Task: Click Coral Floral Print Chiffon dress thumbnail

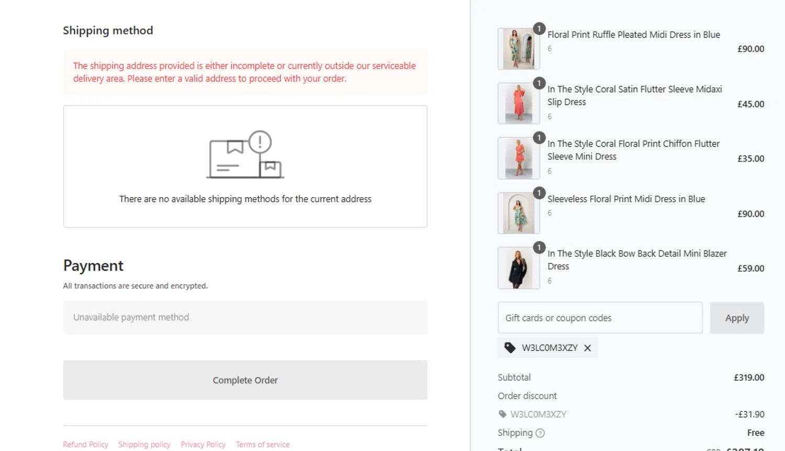Action: [519, 158]
